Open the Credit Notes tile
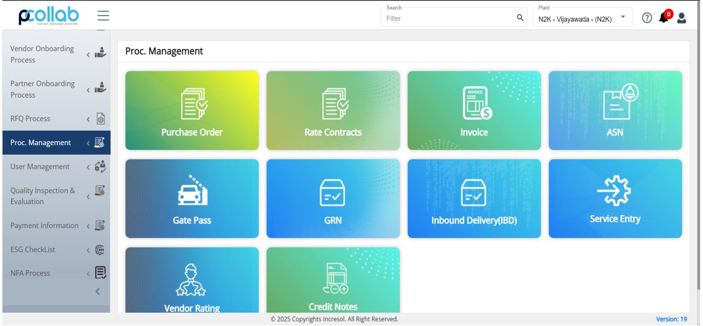 [x=334, y=281]
